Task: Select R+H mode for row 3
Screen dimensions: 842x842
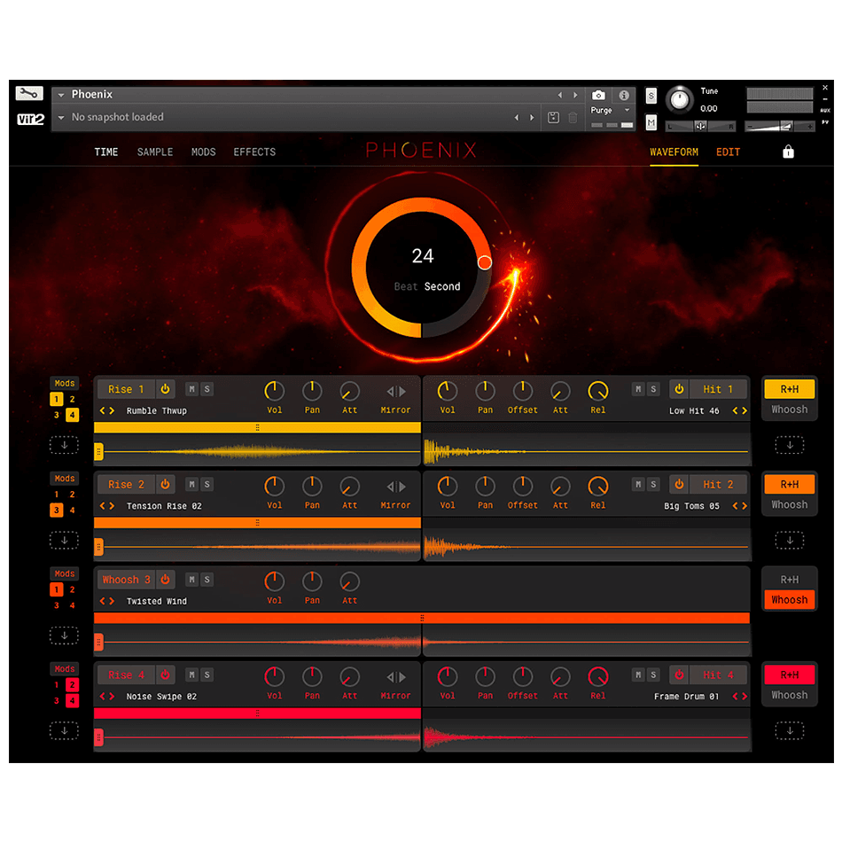Action: [790, 580]
